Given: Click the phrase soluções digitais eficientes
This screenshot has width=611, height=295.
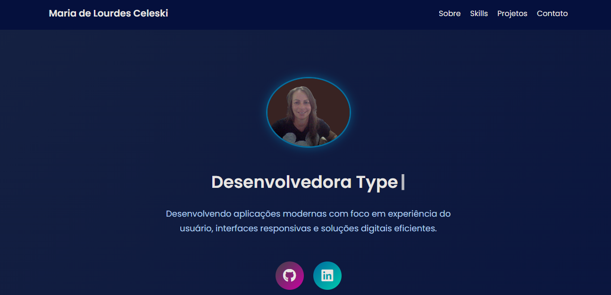Looking at the screenshot, I should pyautogui.click(x=378, y=228).
